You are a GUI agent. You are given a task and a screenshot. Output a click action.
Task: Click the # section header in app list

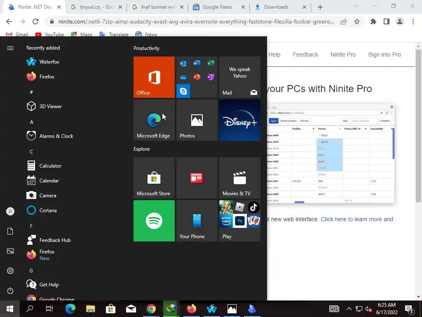click(31, 92)
